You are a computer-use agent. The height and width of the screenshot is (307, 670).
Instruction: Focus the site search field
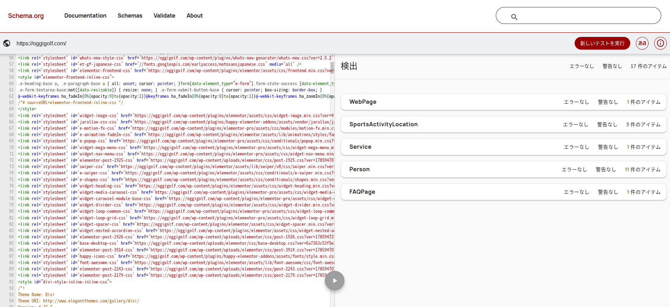(578, 15)
